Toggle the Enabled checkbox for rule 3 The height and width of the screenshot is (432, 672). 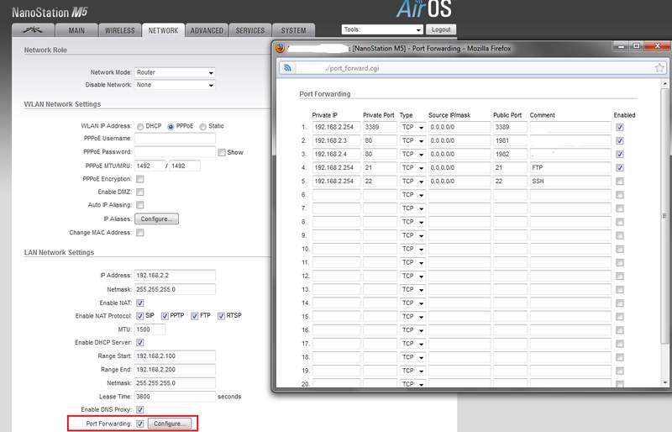tap(620, 155)
